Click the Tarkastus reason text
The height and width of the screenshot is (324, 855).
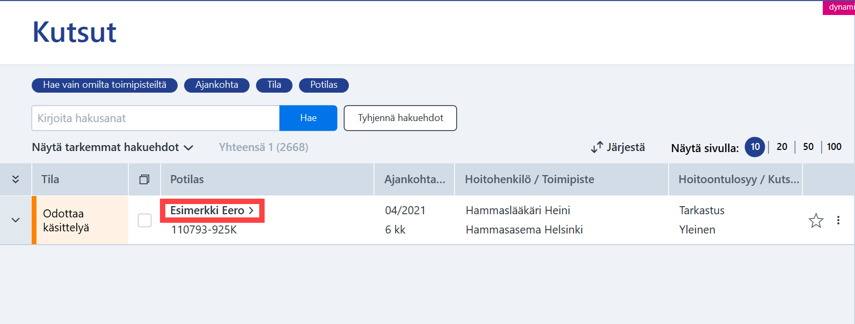tap(701, 210)
